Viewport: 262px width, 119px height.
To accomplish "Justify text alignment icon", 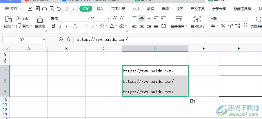I will [156, 26].
